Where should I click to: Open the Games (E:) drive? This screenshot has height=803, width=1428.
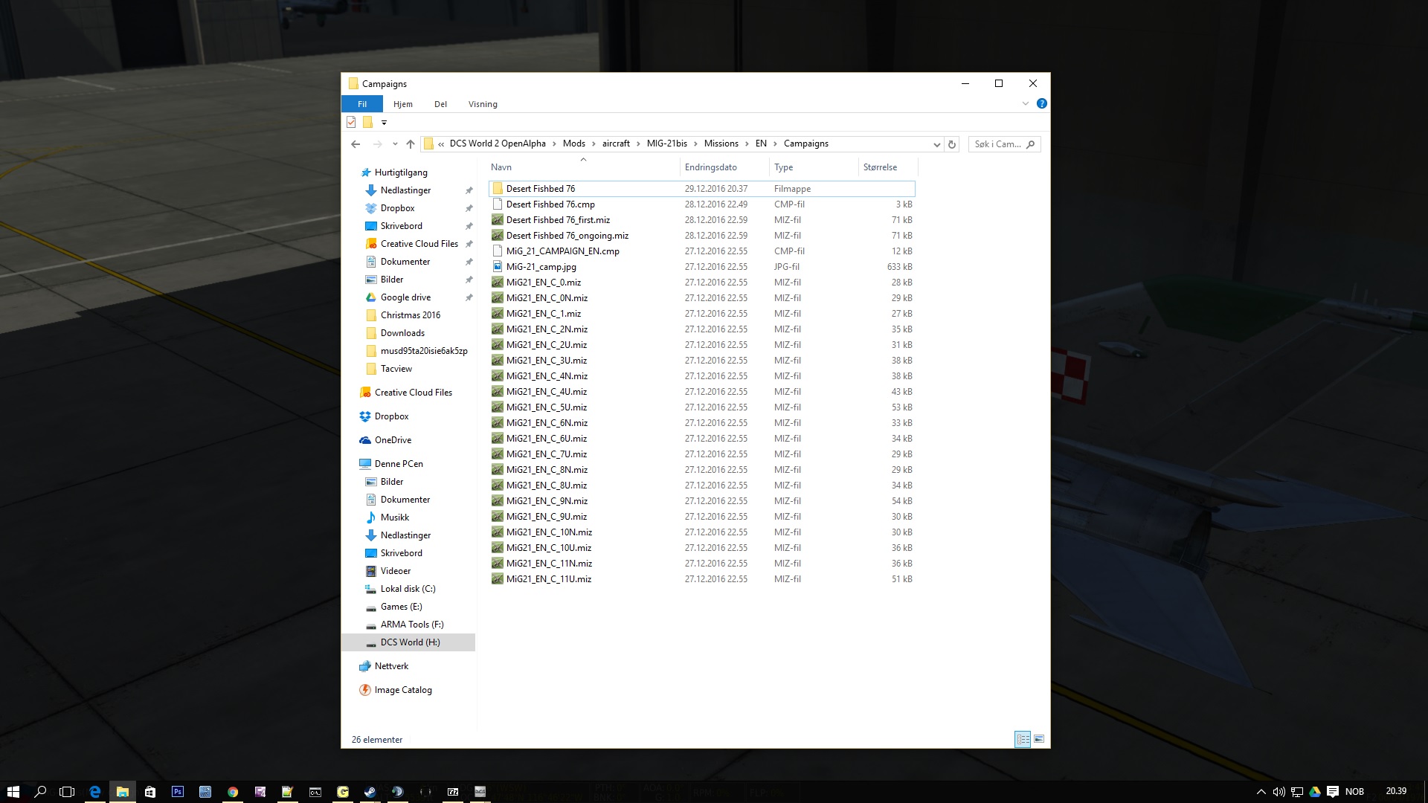coord(401,607)
